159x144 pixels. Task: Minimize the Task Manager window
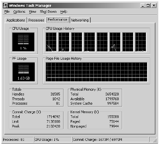(x=143, y=6)
